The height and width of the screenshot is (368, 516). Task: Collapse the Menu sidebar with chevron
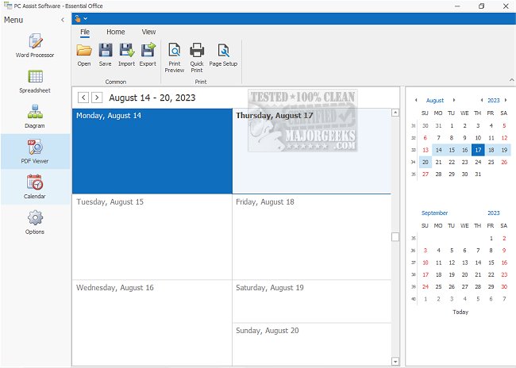[x=63, y=20]
